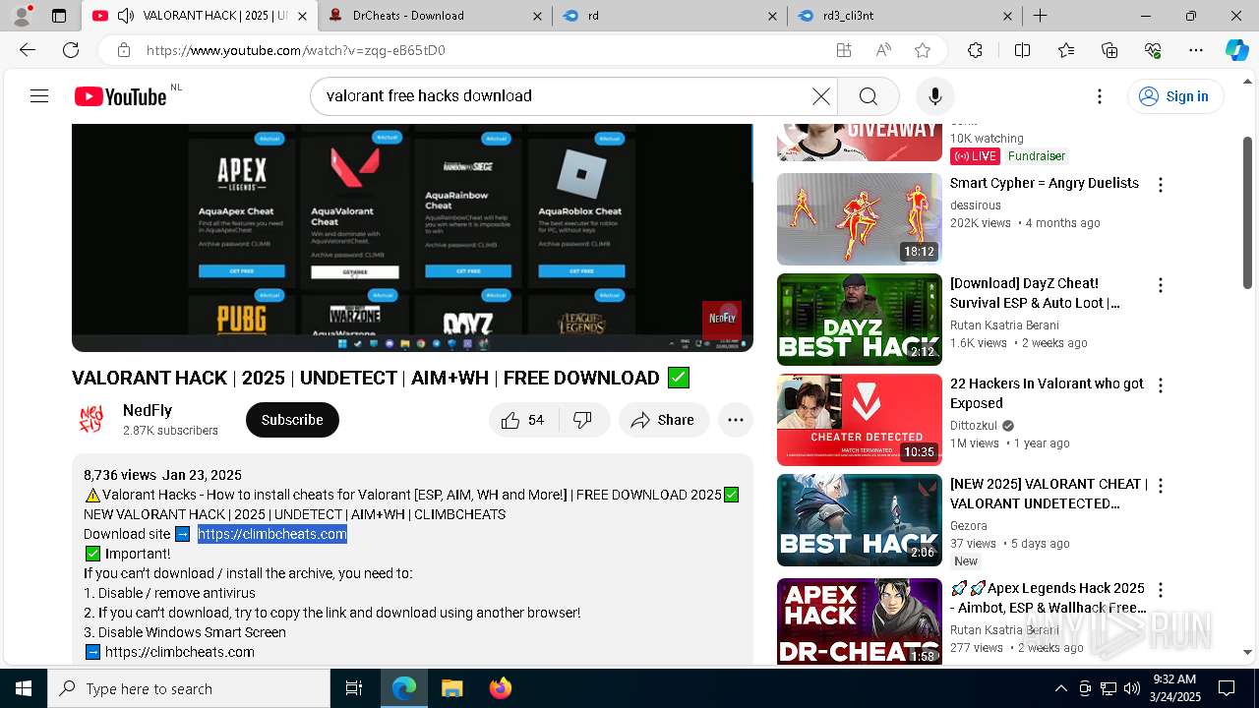Open YouTube settings three-dot menu
1259x708 pixels.
pyautogui.click(x=1100, y=95)
